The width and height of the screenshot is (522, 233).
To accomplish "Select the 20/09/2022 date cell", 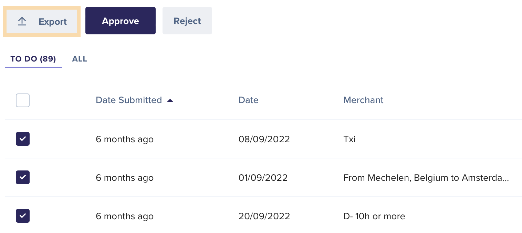I will [x=264, y=216].
